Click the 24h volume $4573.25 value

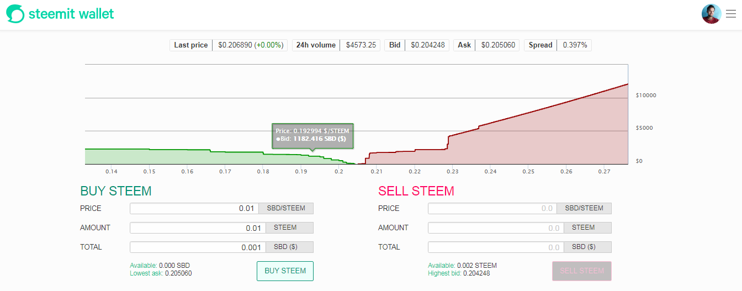(x=361, y=45)
